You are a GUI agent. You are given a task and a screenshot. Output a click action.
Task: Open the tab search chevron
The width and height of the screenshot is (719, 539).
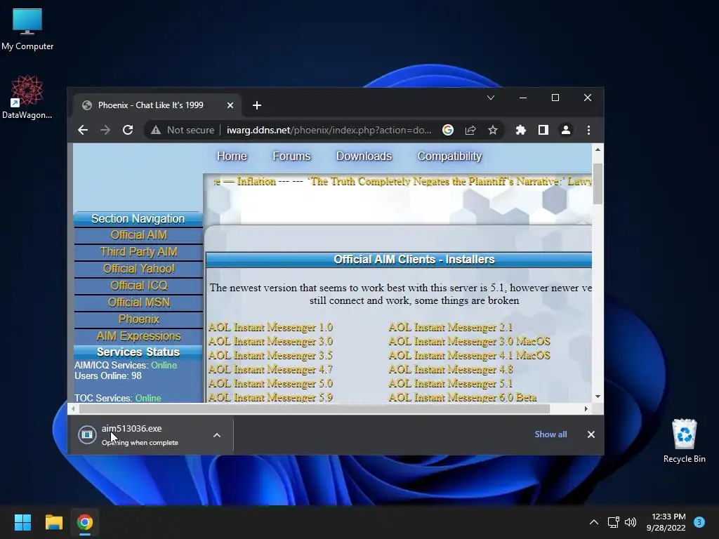491,98
